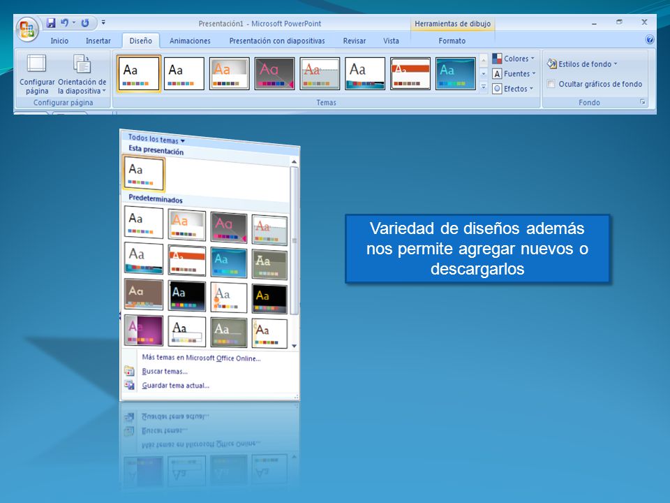This screenshot has height=503, width=670.
Task: Minimize the PowerPoint window
Action: point(594,22)
